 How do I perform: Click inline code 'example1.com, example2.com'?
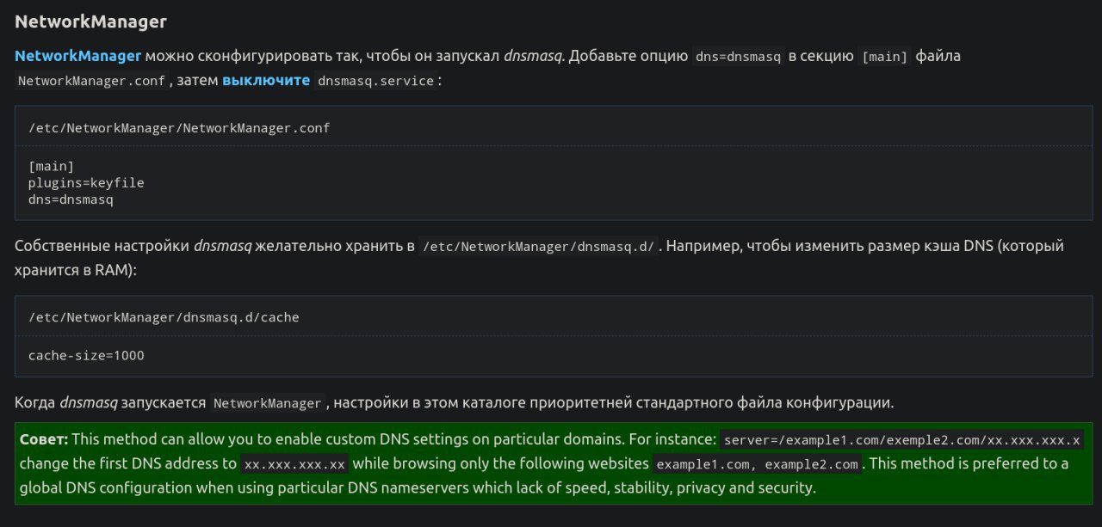[757, 465]
